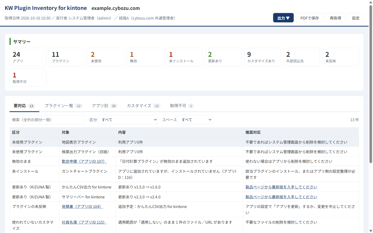Screen dimensions: 373x233
Task: Click the 推奨対応 column header
Action: [301, 132]
